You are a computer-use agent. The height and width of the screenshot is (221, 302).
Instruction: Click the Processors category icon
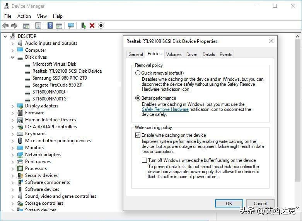20,168
